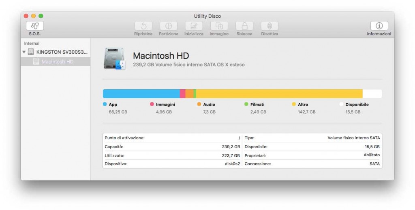Click the Sblocca padlock icon
Viewport: 415px width, 210px height.
pyautogui.click(x=244, y=26)
